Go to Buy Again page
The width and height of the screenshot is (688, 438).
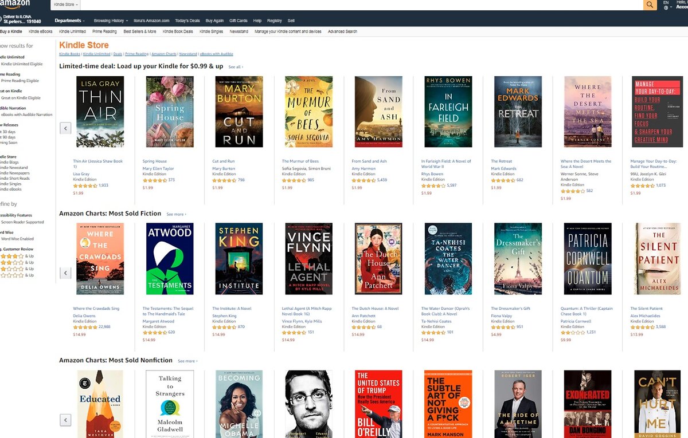(x=214, y=21)
